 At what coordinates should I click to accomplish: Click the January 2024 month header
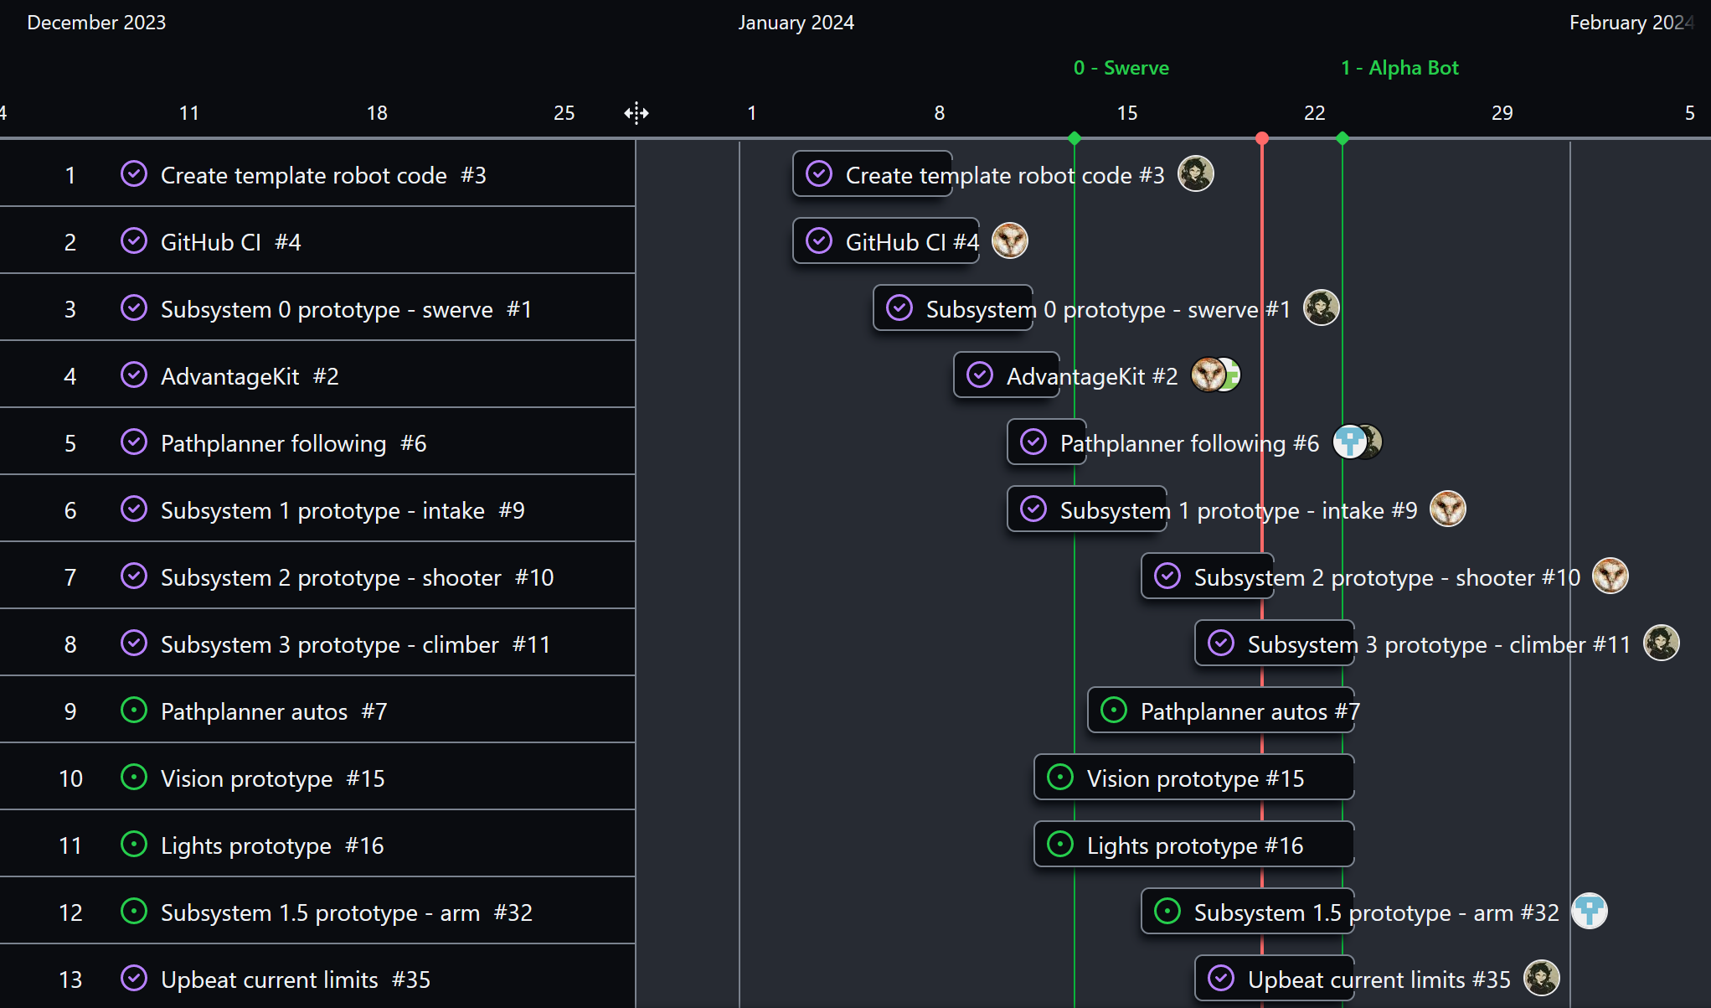pos(796,23)
